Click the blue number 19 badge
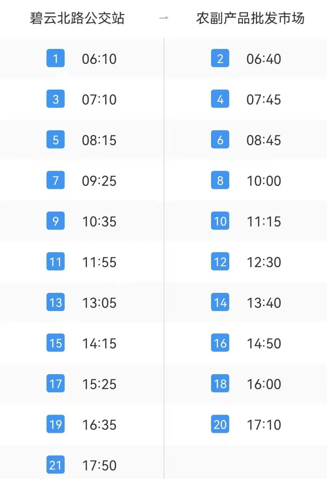 tap(55, 424)
